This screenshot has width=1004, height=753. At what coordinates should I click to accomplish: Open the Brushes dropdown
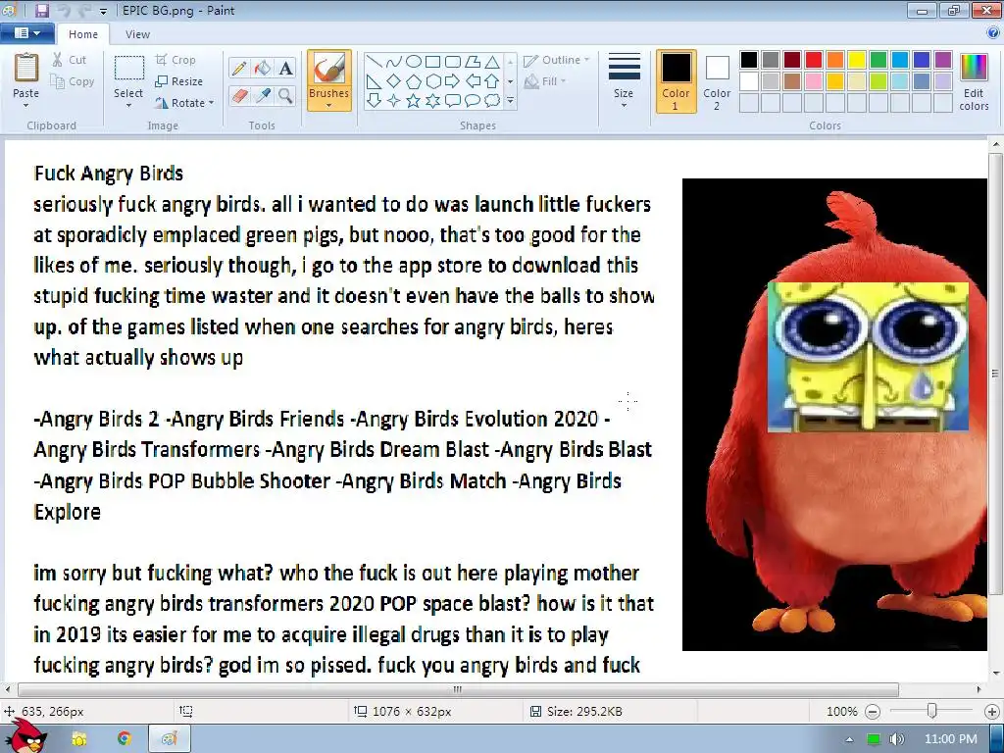coord(329,106)
